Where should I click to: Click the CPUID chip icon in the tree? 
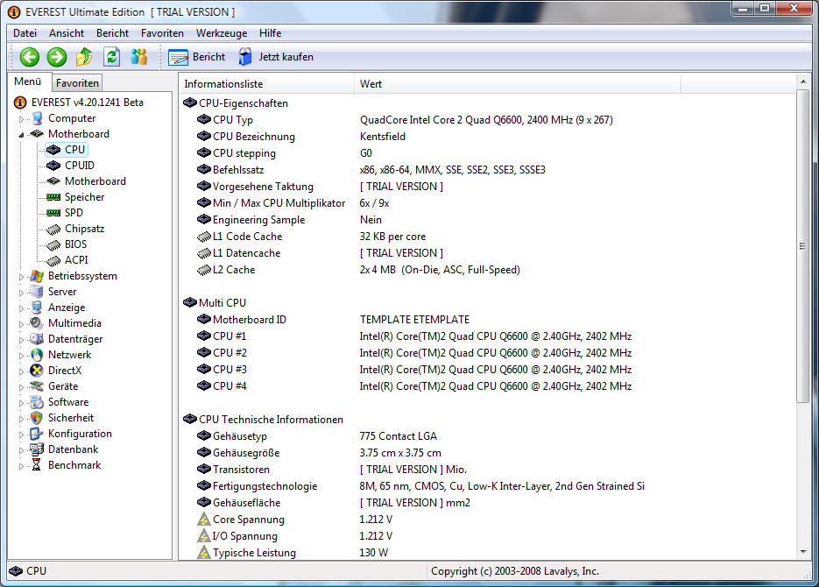click(x=53, y=166)
